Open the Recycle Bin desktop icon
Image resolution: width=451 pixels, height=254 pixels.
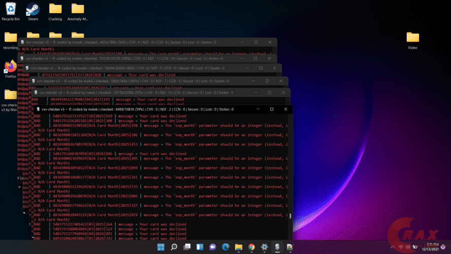(11, 9)
